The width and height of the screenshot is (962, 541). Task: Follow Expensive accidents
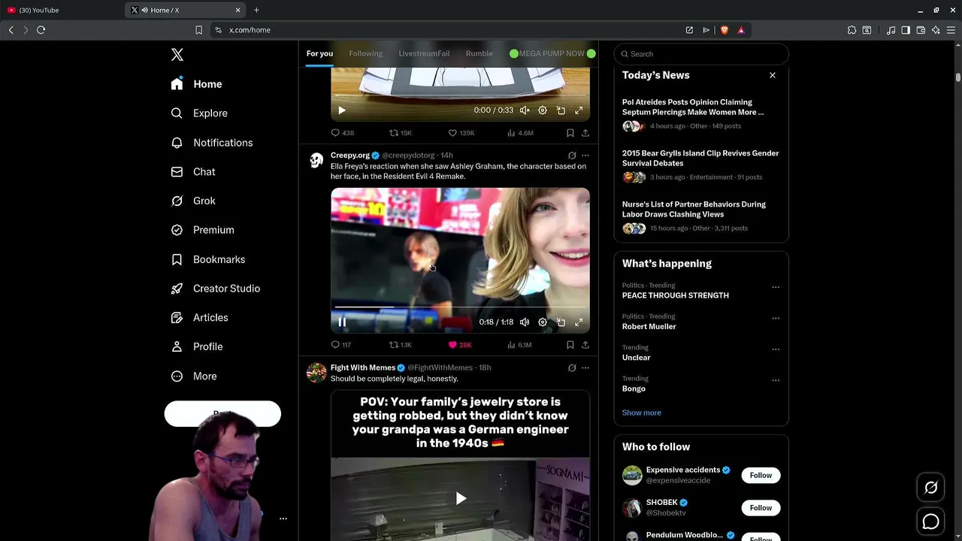click(761, 476)
